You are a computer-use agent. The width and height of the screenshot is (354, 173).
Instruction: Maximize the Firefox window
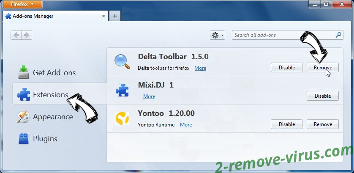pyautogui.click(x=326, y=4)
